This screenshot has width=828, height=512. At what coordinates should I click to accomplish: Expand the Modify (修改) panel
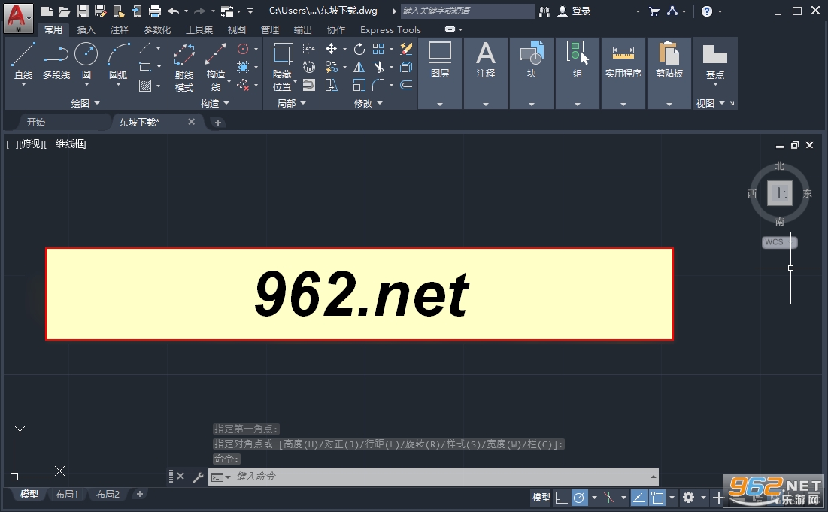[368, 104]
